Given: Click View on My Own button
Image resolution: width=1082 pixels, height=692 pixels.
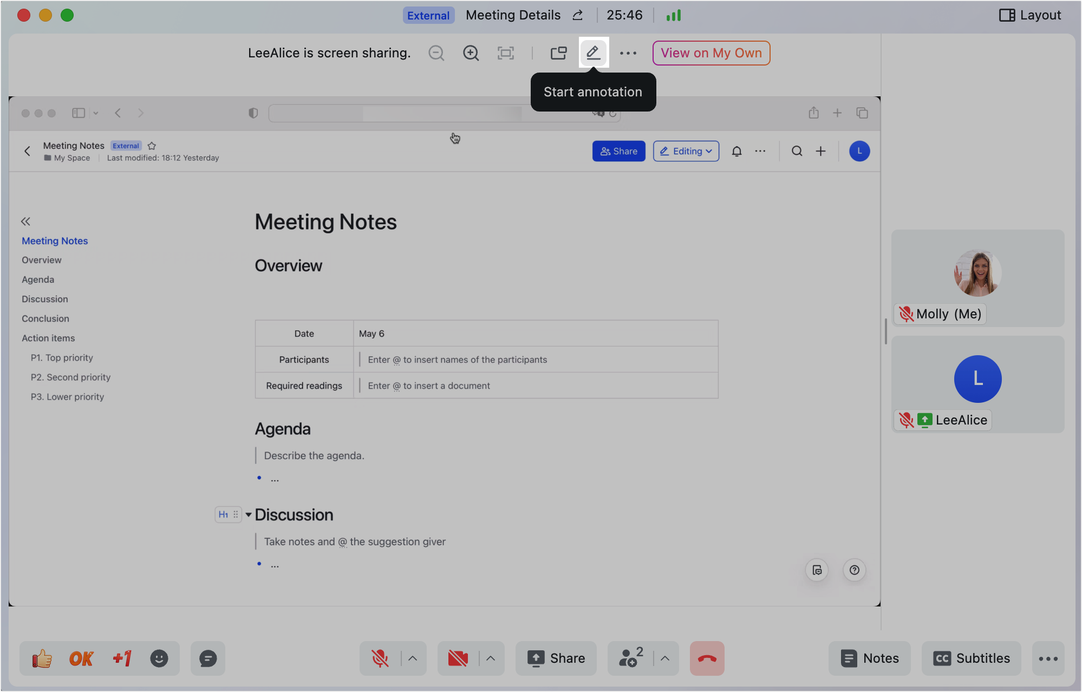Looking at the screenshot, I should (x=711, y=53).
